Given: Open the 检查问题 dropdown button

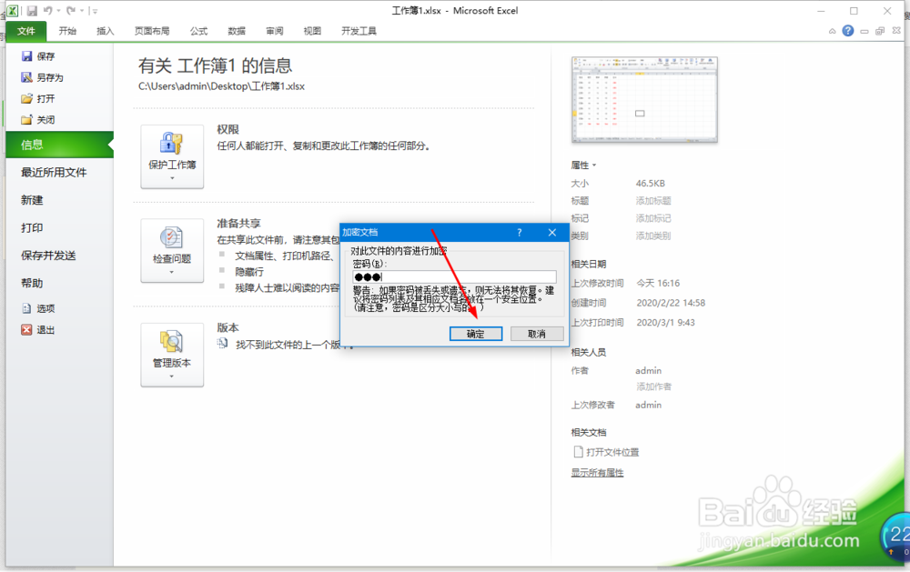Looking at the screenshot, I should click(x=172, y=251).
